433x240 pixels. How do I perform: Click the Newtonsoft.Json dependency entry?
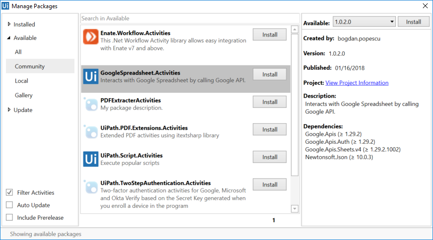pyautogui.click(x=339, y=157)
